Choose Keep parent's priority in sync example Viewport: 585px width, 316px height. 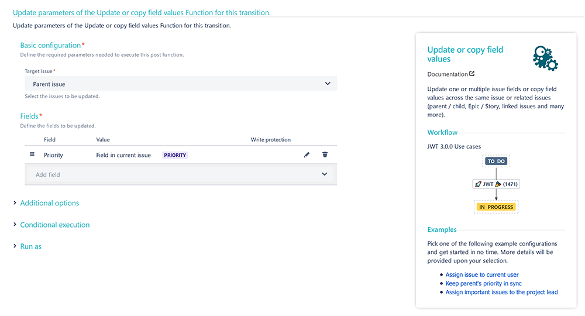pyautogui.click(x=484, y=284)
